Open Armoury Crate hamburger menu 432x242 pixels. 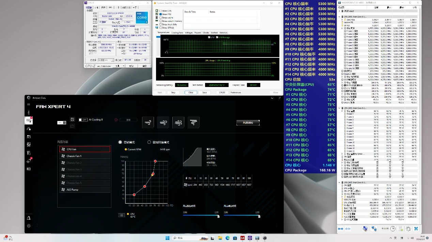(29, 104)
